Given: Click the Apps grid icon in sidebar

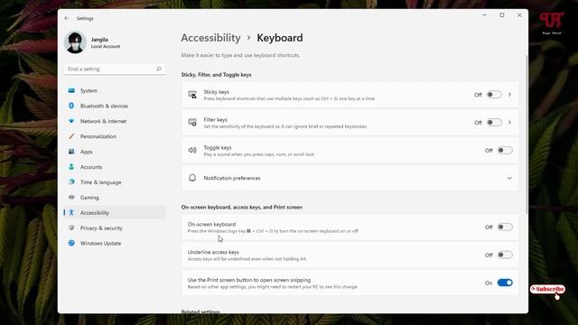Looking at the screenshot, I should (71, 152).
